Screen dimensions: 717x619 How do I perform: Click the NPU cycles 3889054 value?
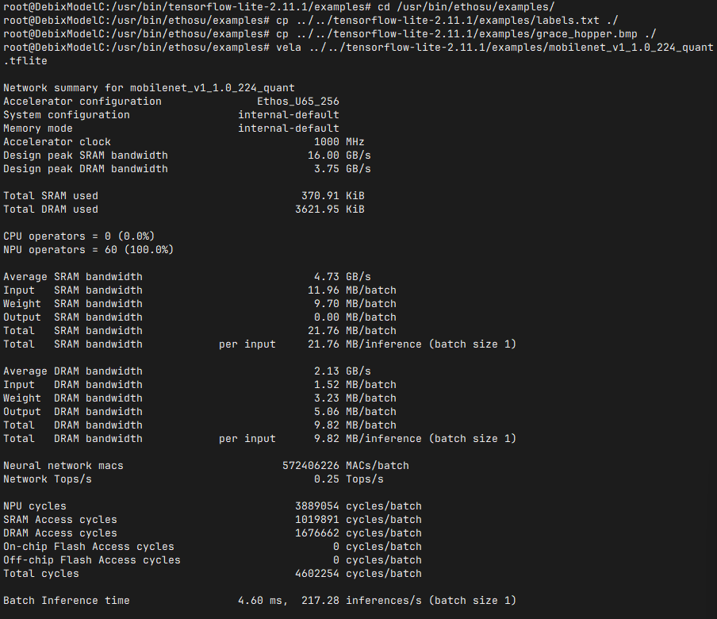[x=317, y=506]
